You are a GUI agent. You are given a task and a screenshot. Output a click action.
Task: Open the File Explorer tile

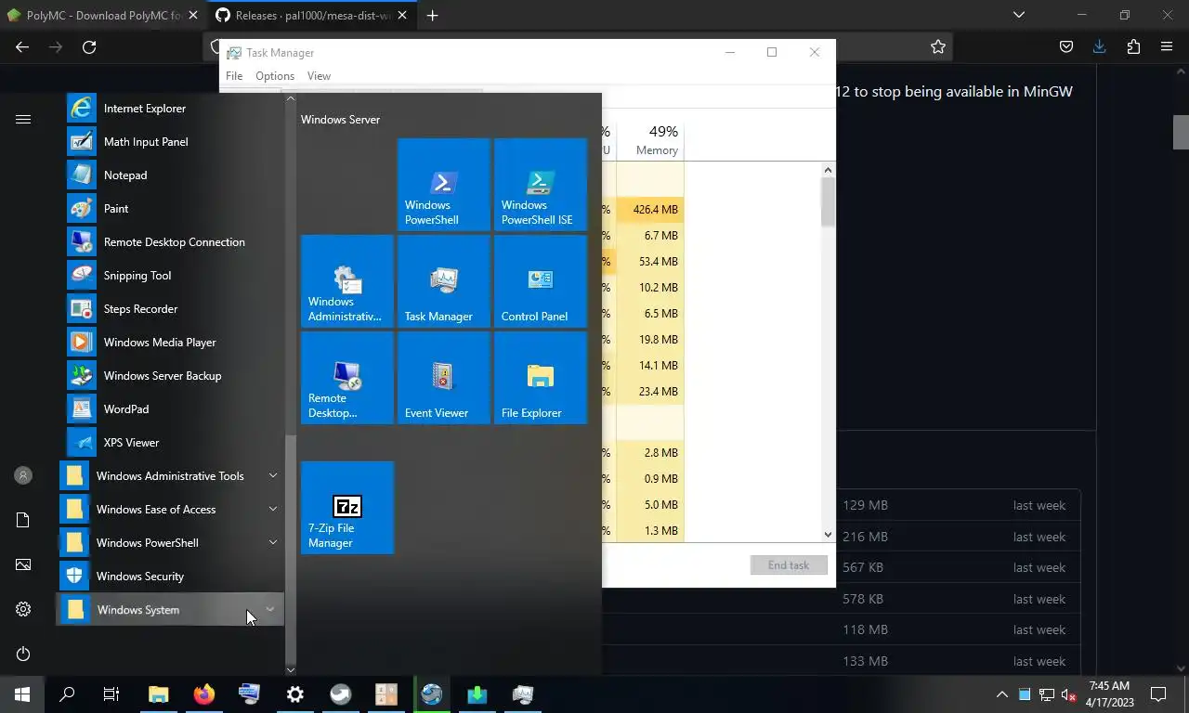coord(541,377)
